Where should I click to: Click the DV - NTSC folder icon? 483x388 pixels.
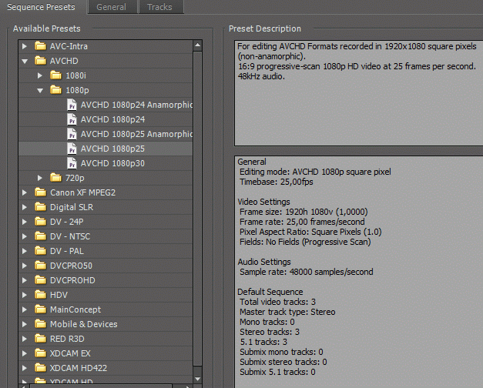click(x=40, y=236)
